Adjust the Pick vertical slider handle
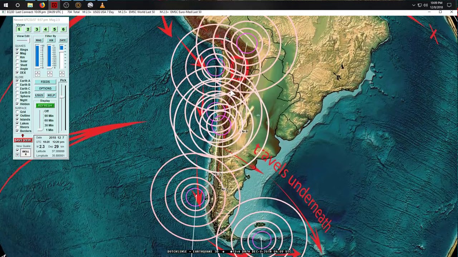This screenshot has width=458, height=257. click(62, 97)
